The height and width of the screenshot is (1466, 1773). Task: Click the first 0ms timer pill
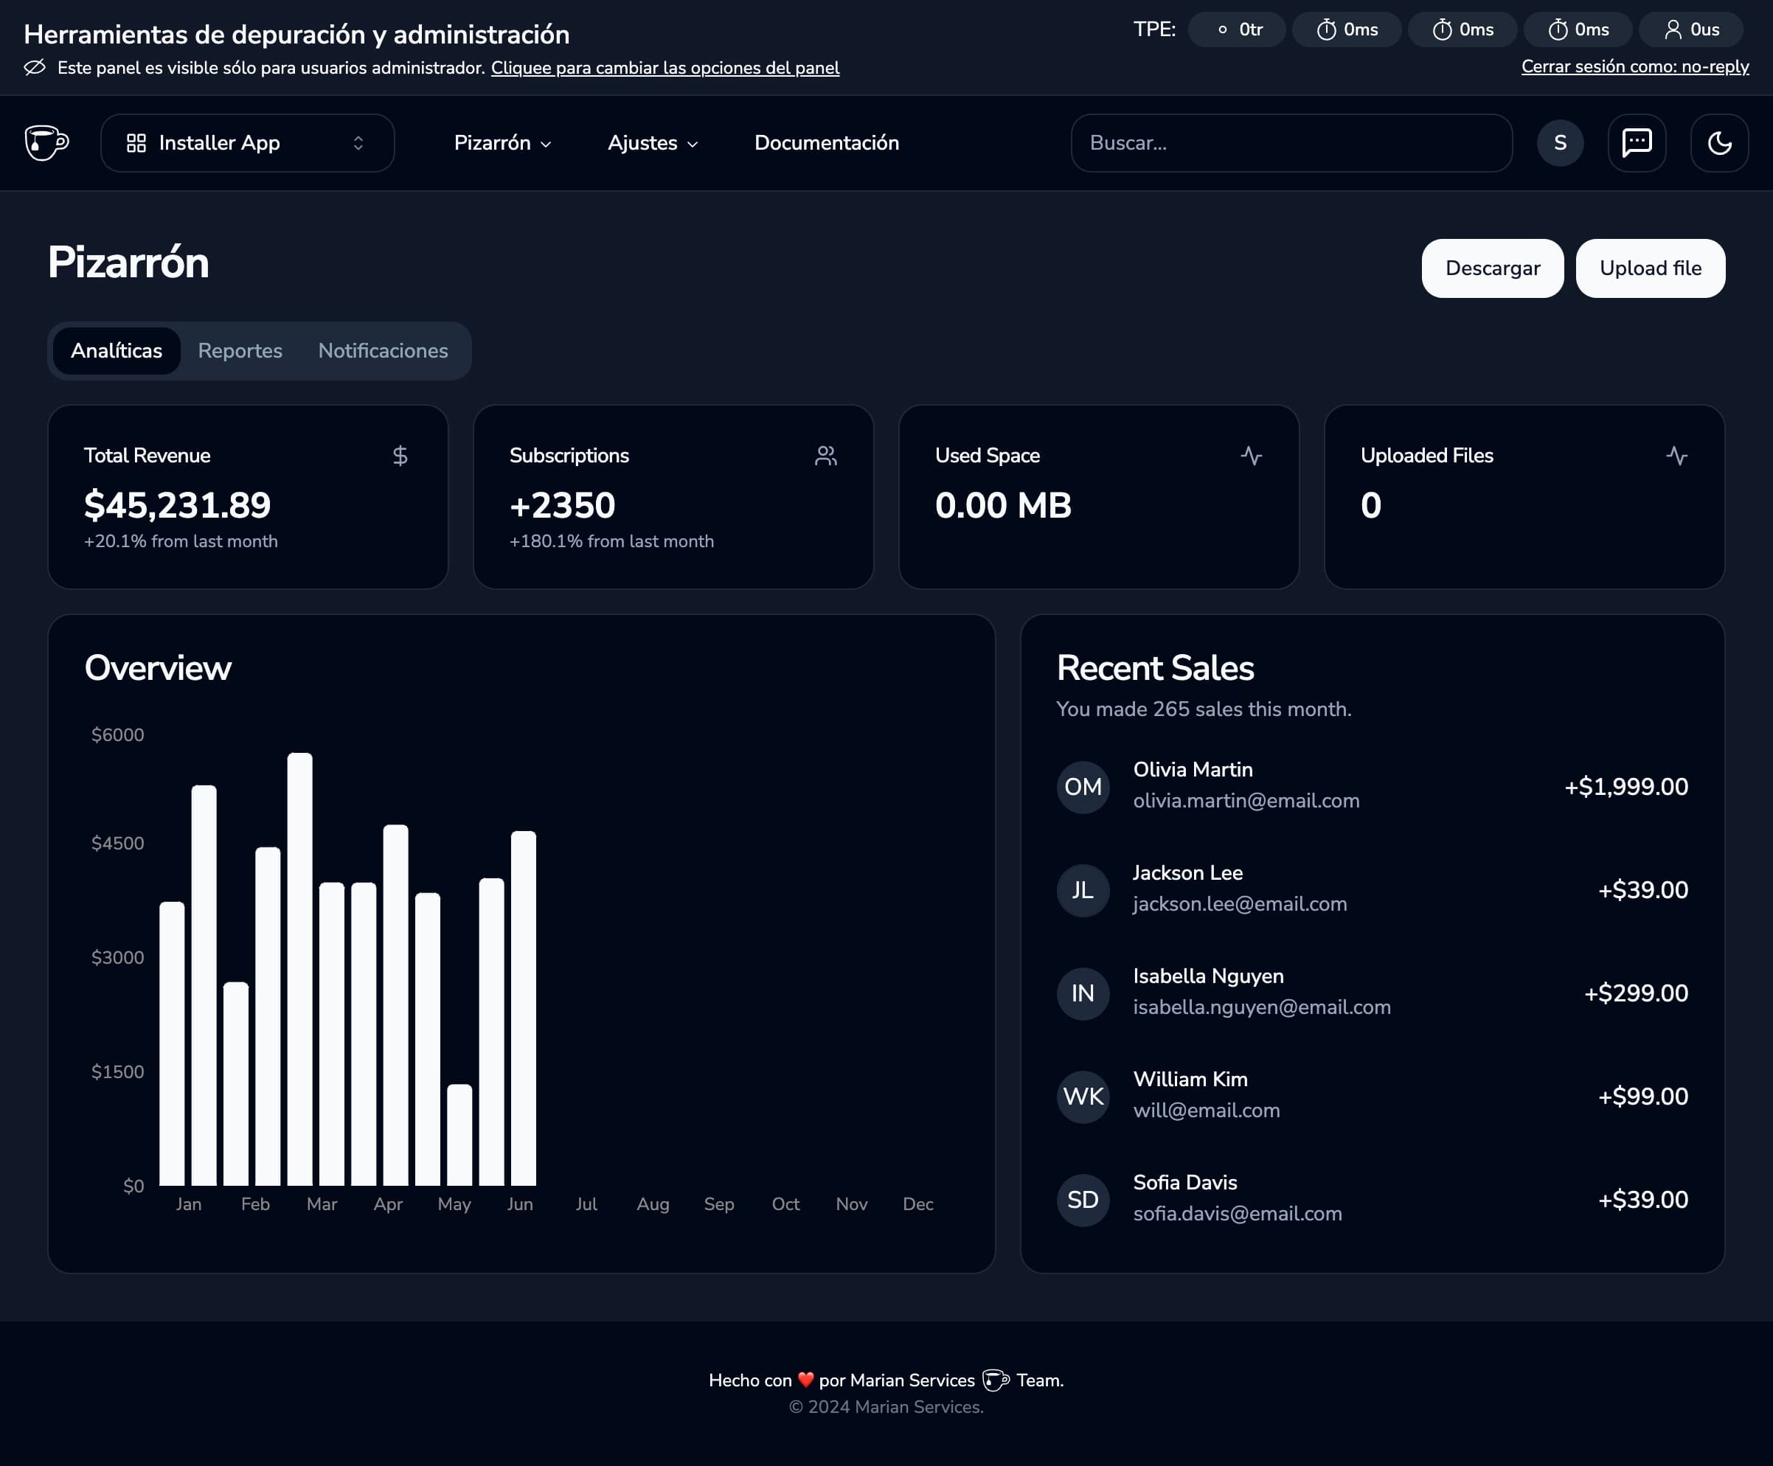pos(1347,29)
